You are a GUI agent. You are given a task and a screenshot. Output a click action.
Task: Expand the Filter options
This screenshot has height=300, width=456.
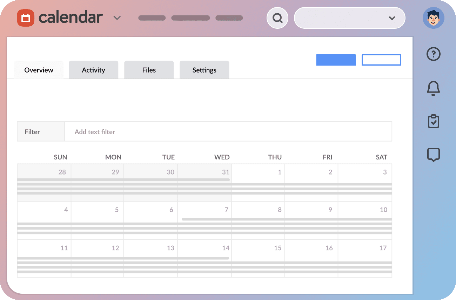point(32,131)
